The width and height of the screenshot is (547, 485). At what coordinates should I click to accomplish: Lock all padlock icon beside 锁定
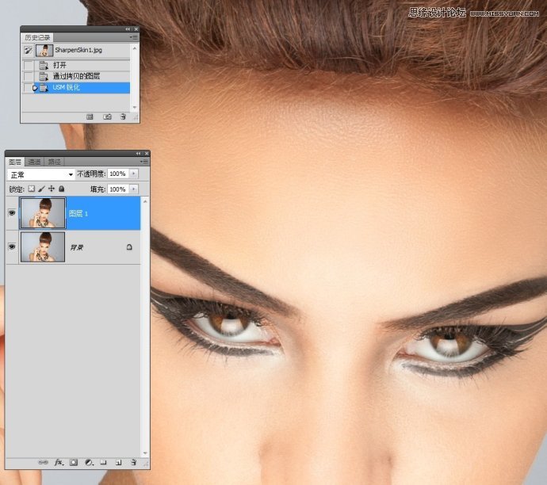tap(61, 189)
